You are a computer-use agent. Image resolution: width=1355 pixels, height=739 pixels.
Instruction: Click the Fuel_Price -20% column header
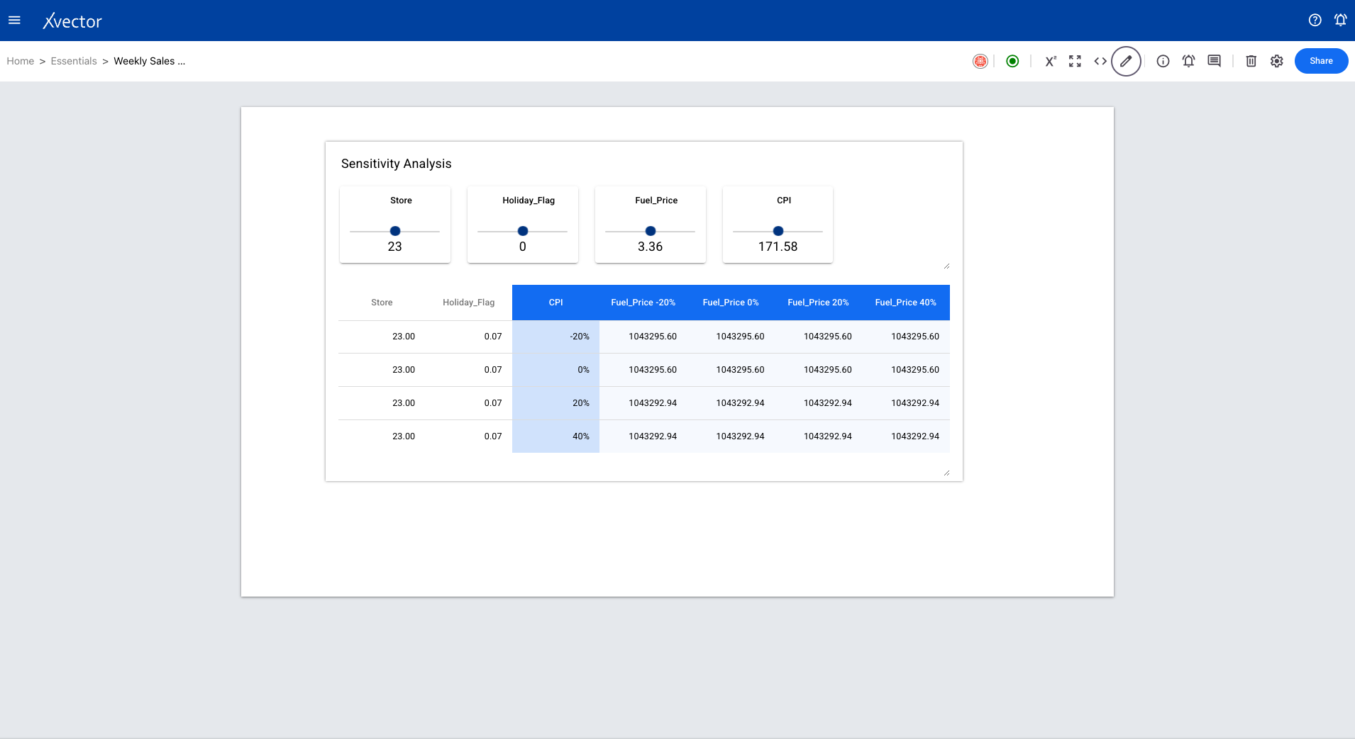tap(643, 303)
